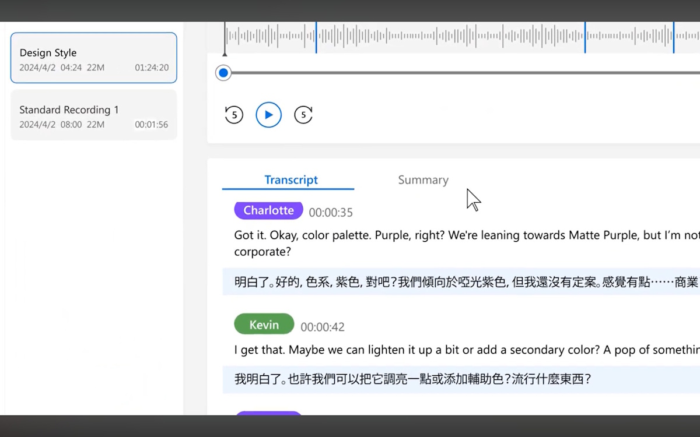This screenshot has width=700, height=437.
Task: Click Charlotte's Chinese translation line
Action: (x=461, y=282)
